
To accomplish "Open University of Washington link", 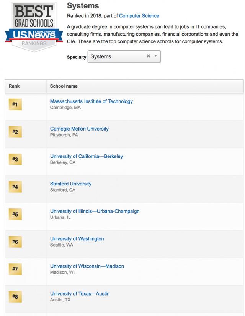I will click(x=77, y=238).
